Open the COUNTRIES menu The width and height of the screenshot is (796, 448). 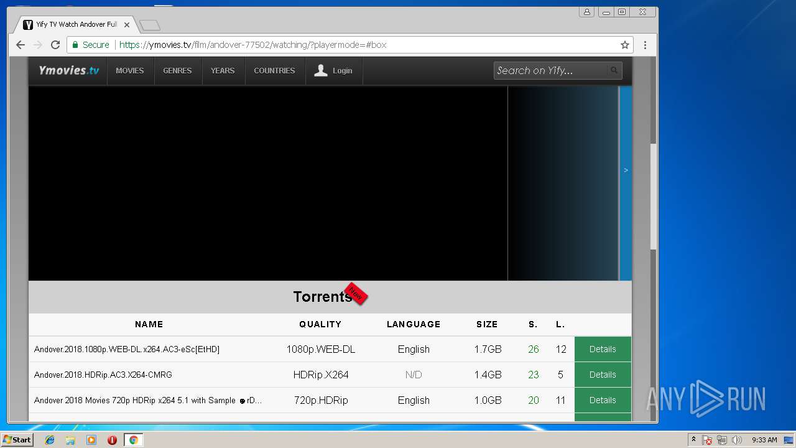click(274, 70)
